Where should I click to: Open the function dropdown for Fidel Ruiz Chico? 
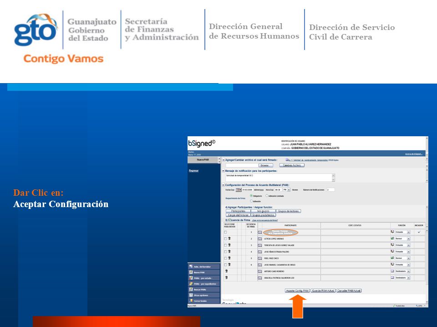[x=402, y=258]
